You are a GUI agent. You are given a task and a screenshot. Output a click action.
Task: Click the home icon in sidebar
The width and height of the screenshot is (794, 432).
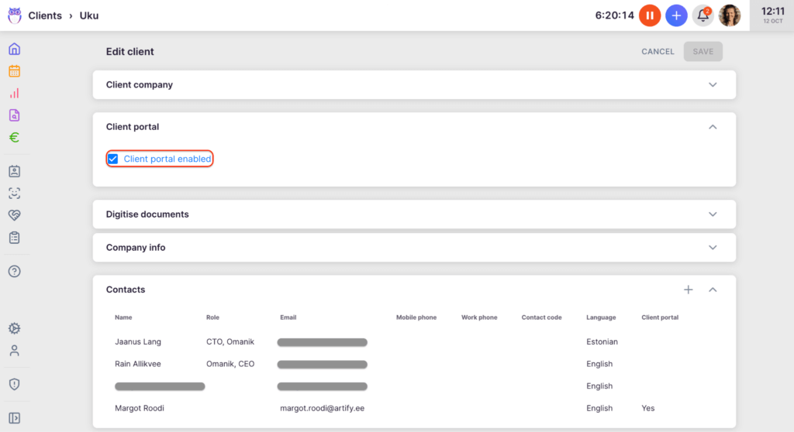click(x=14, y=50)
